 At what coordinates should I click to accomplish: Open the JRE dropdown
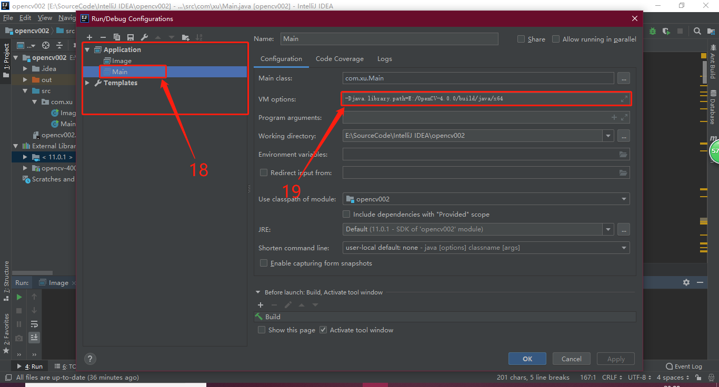point(609,229)
